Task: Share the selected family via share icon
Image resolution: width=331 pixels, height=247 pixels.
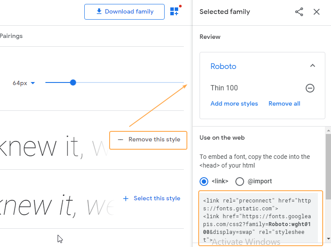Action: point(299,12)
